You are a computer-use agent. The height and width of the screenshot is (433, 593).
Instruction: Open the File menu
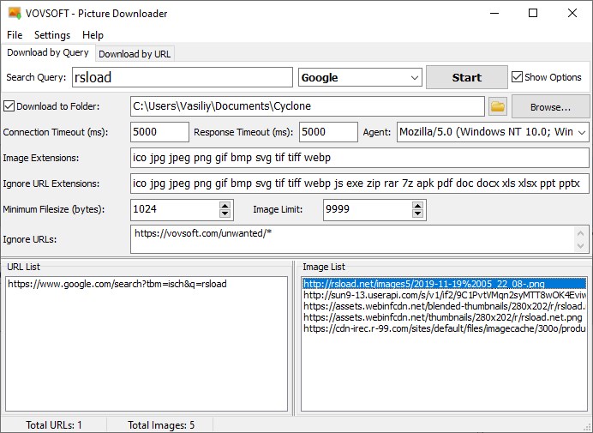[x=15, y=35]
